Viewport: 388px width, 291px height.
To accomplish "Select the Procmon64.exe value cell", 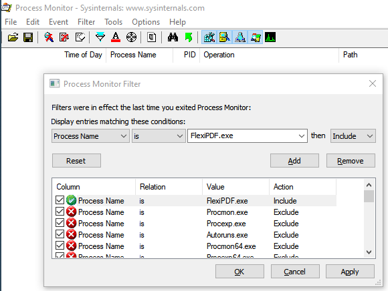I will point(231,246).
